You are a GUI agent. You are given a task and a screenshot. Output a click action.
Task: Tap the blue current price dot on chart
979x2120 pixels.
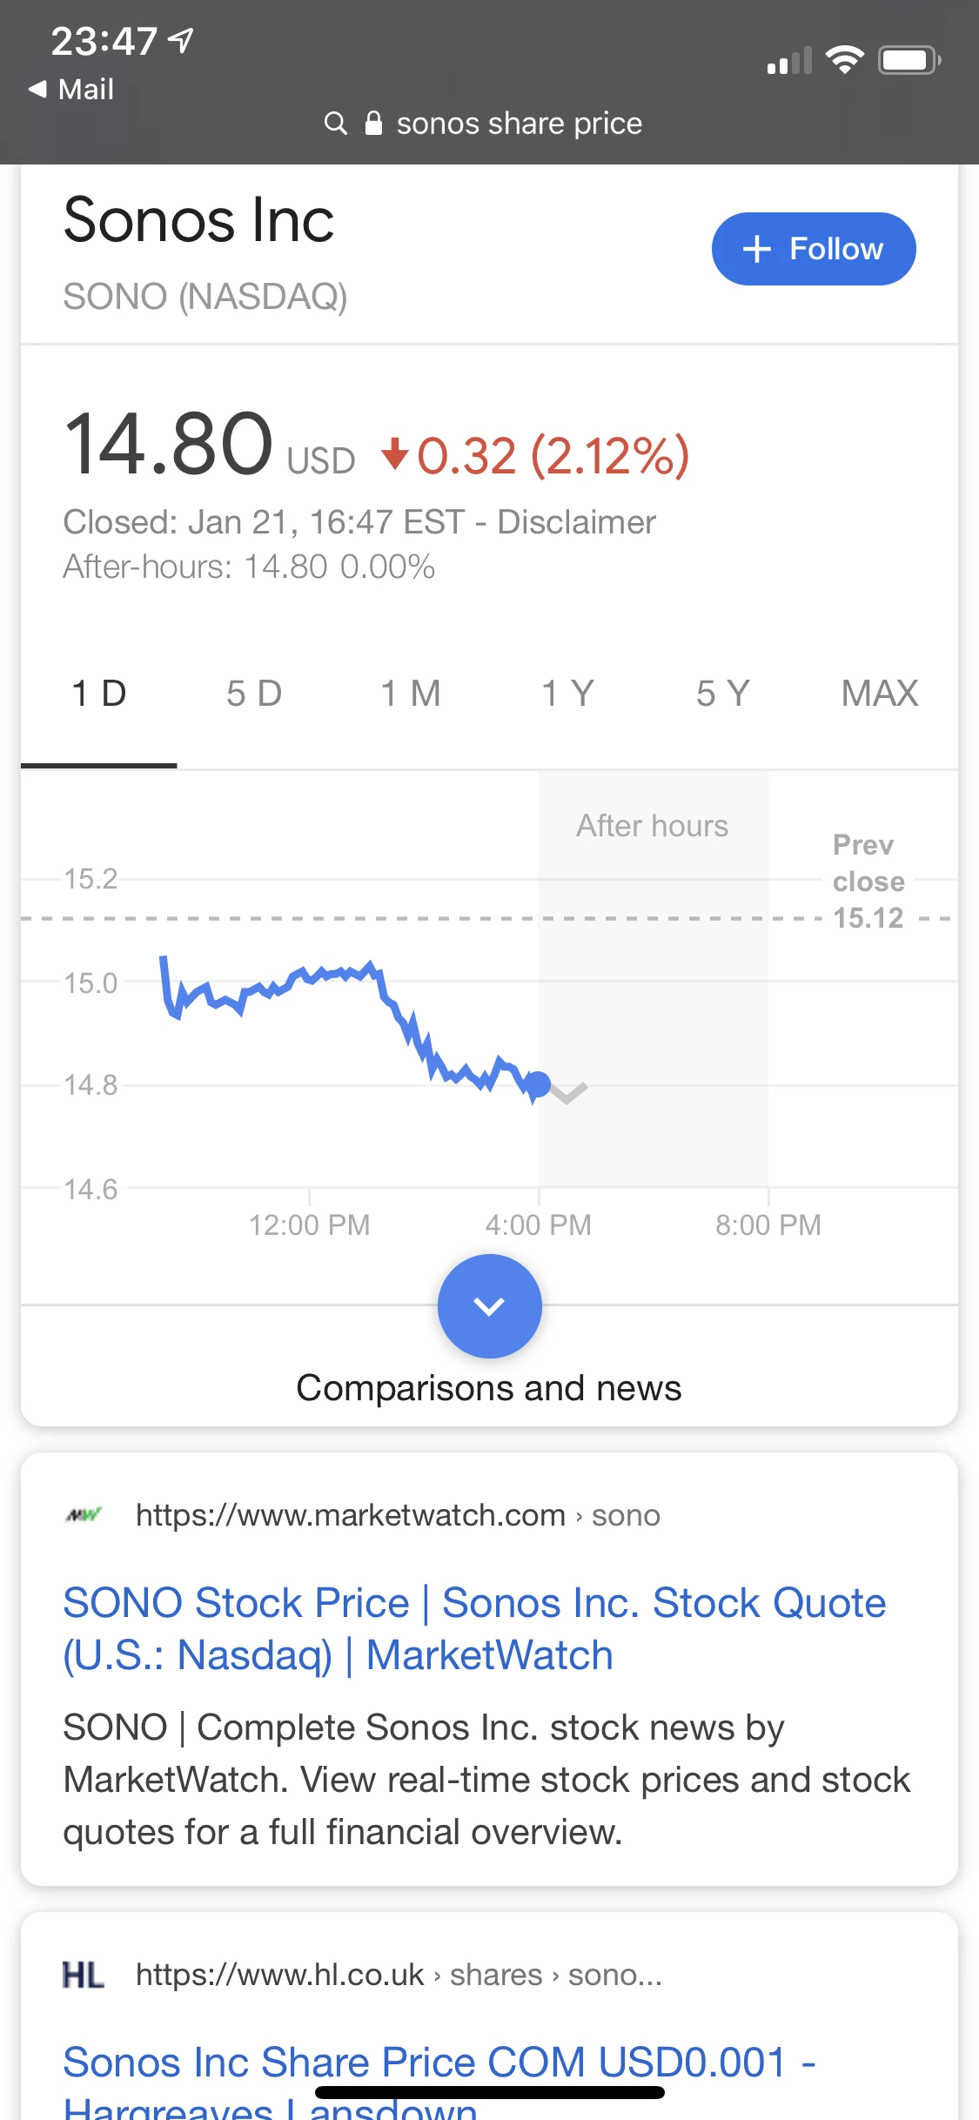(x=539, y=1084)
